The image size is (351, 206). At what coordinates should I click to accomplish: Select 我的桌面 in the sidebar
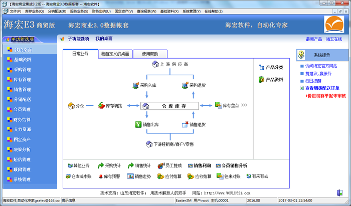click(x=30, y=50)
